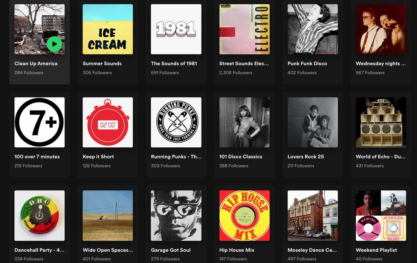Open the Running Punks logo cover

[x=176, y=122]
